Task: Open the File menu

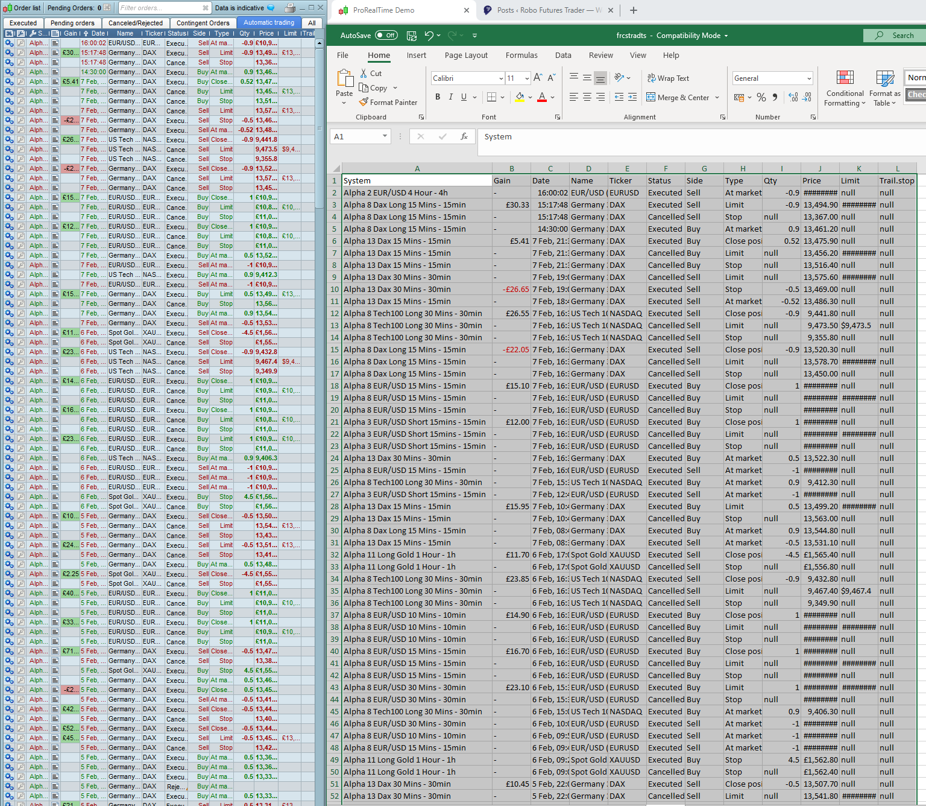Action: pyautogui.click(x=342, y=56)
